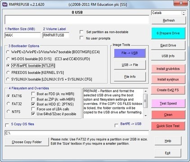
Task: Tick the BartPE -> USB checkbox
Action: [x=116, y=125]
